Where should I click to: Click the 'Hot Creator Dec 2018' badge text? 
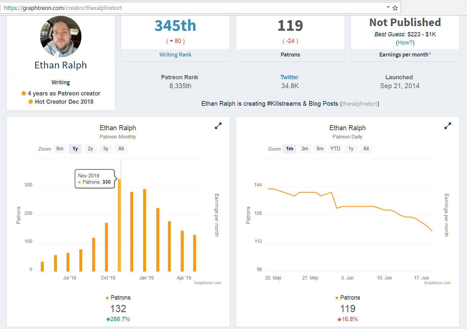point(64,102)
